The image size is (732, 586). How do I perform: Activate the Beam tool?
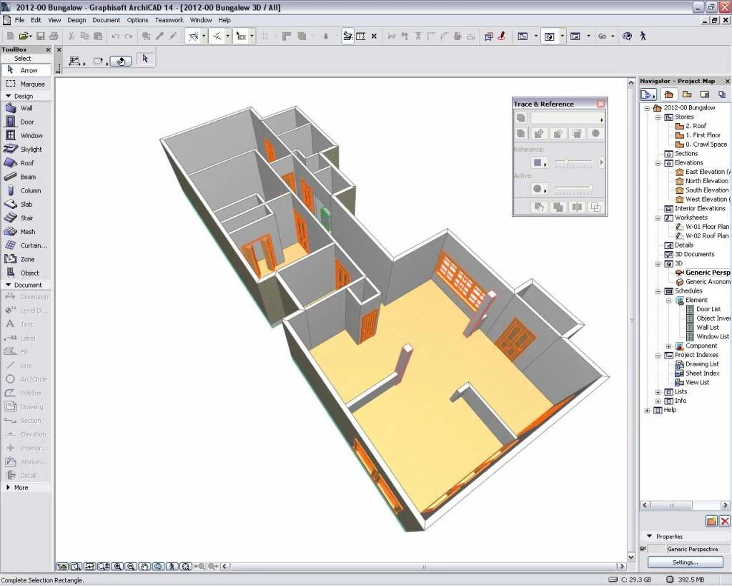[26, 177]
